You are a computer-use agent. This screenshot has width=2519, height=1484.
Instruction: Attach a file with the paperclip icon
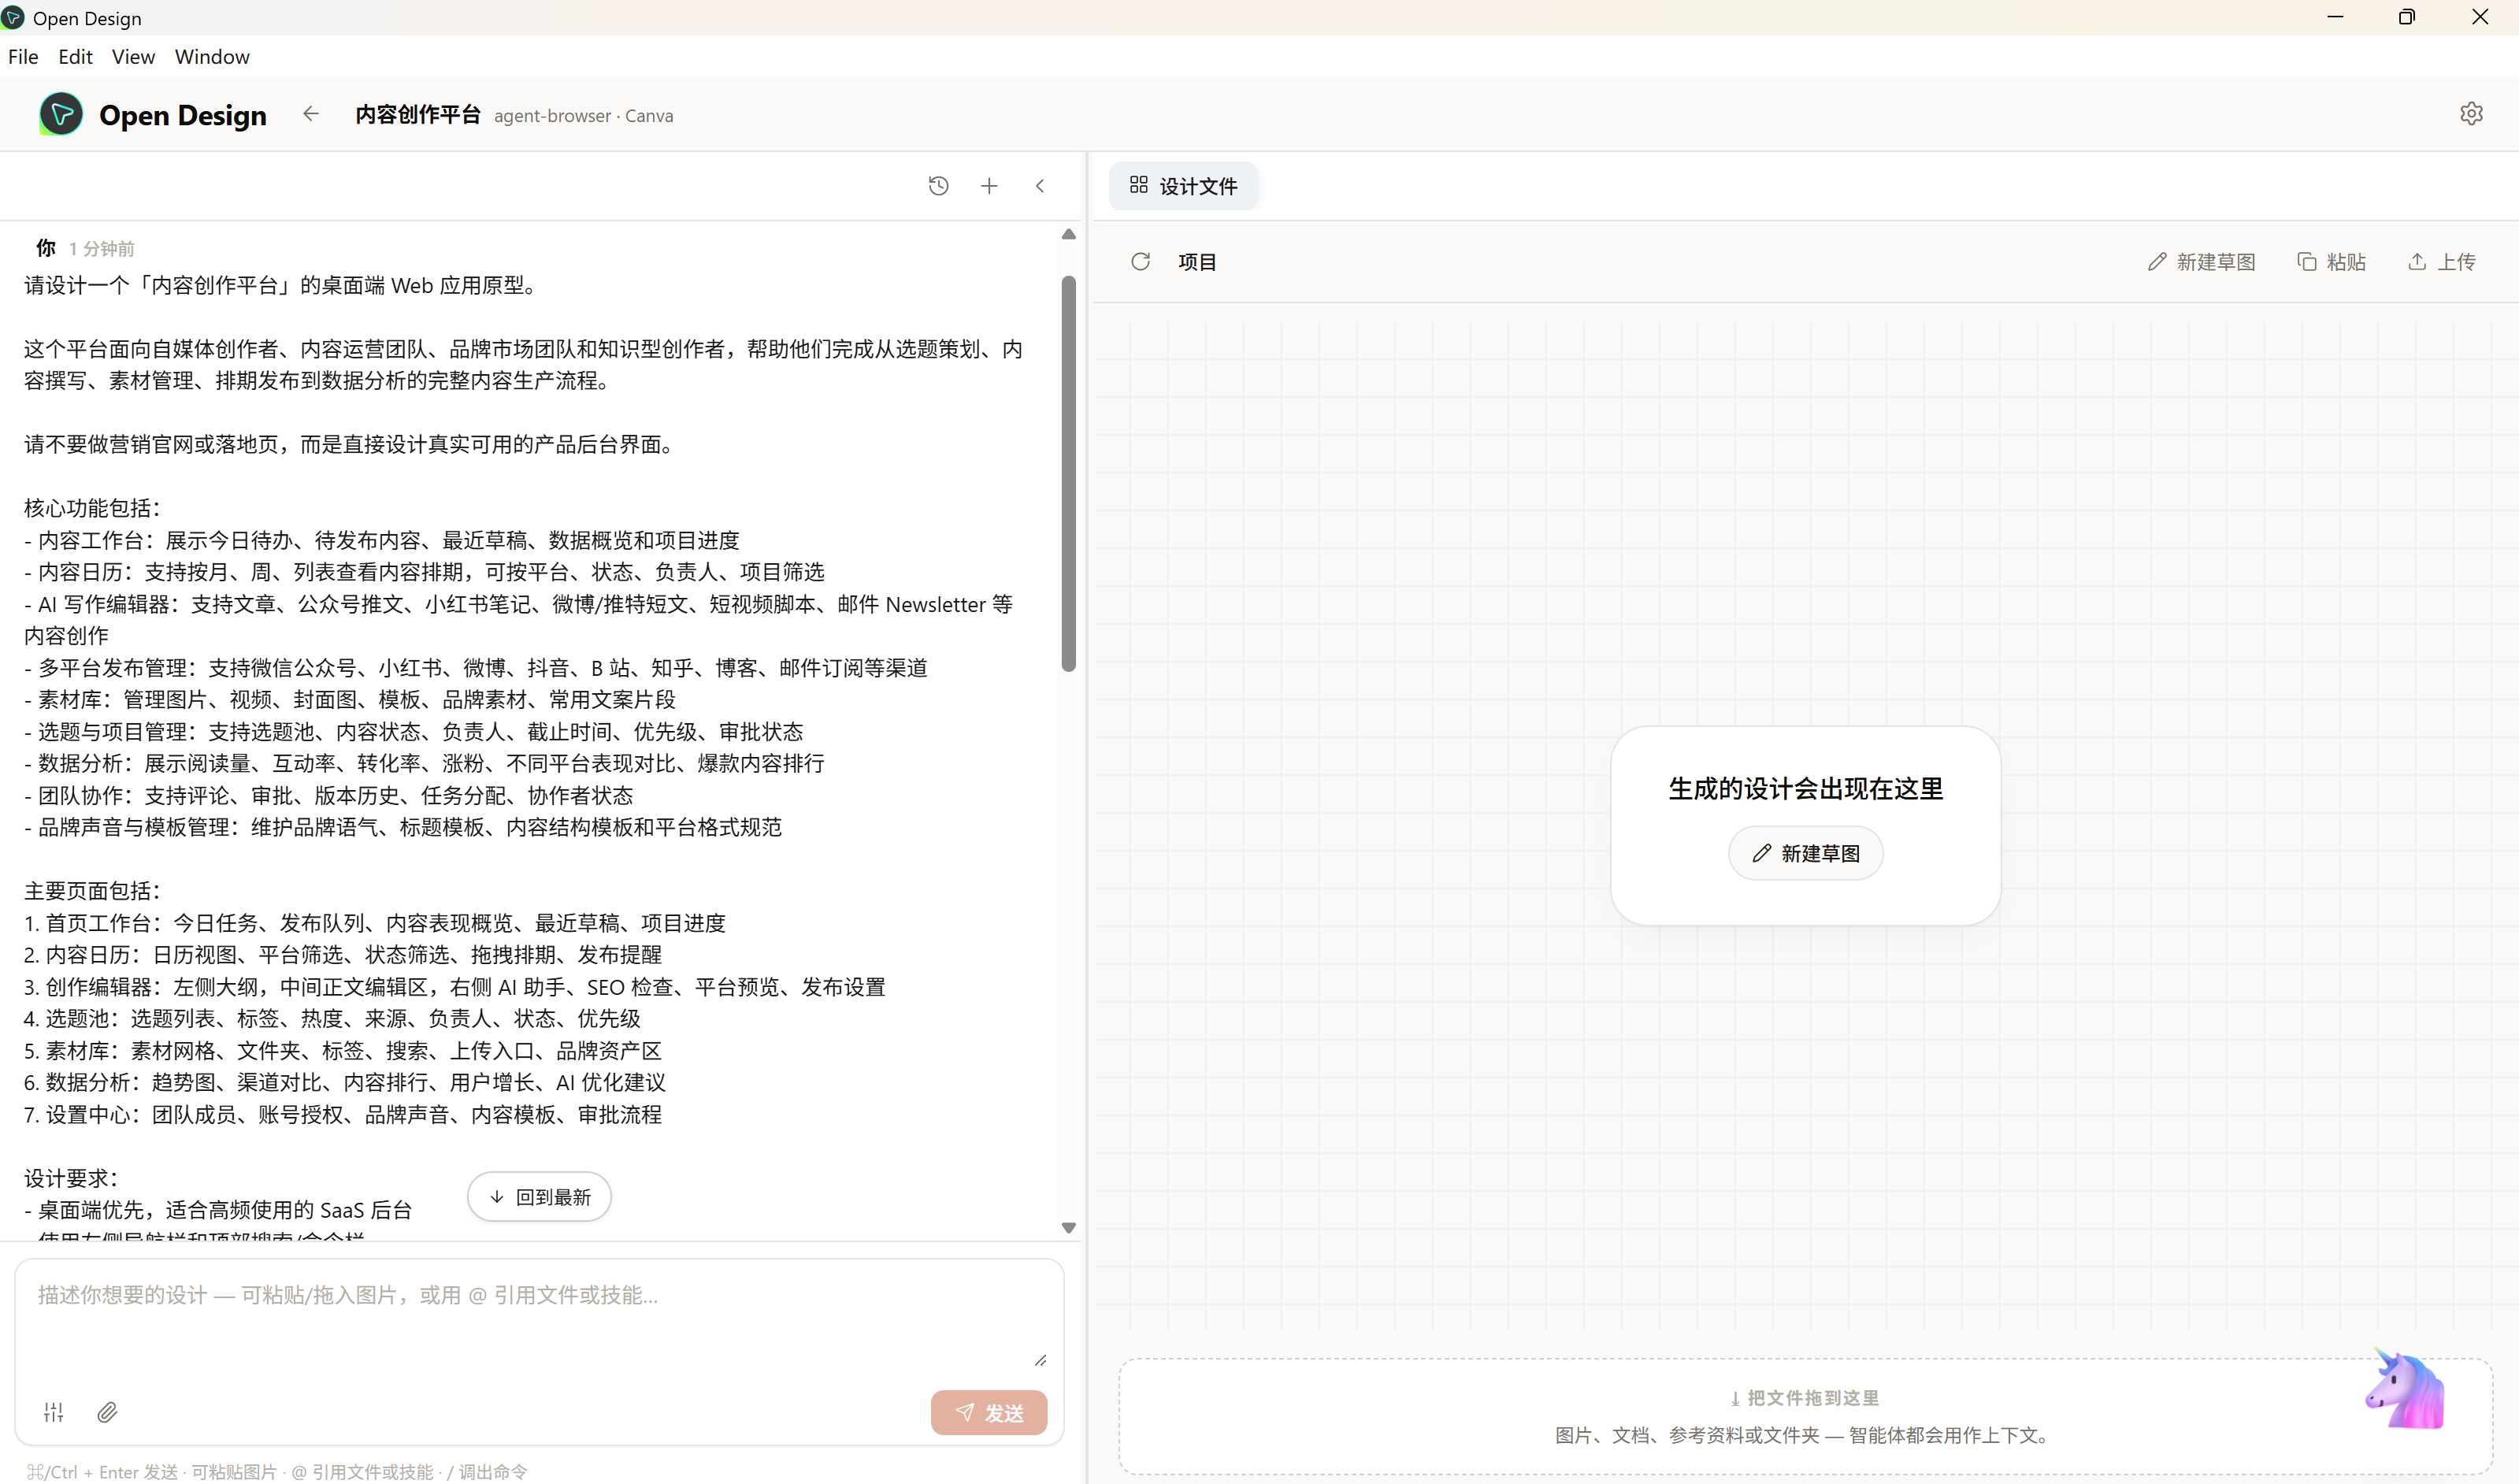pos(107,1412)
